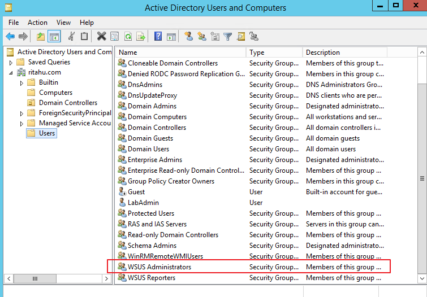
Task: Open the File menu
Action: pyautogui.click(x=14, y=22)
